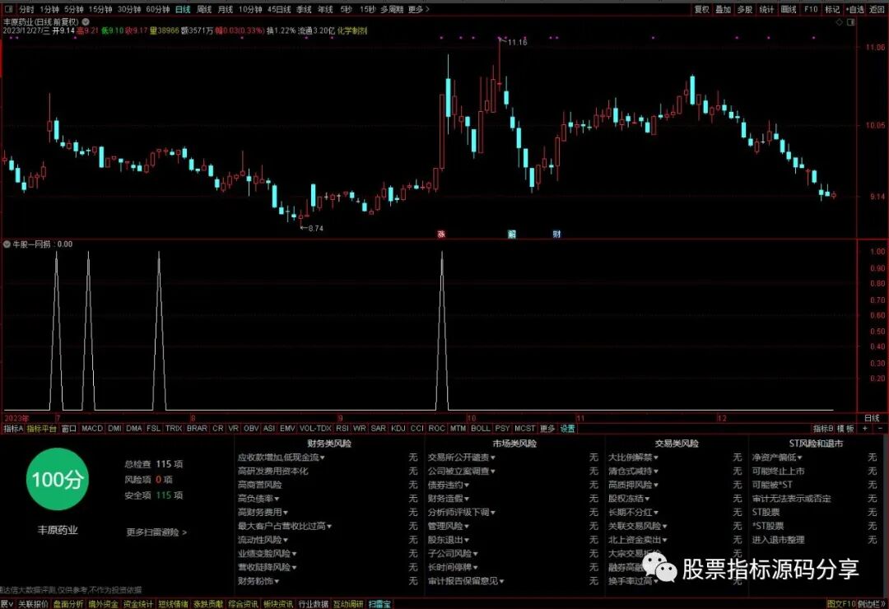Open 更多扫雷避险 link
Viewport: 889px width, 609px height.
tap(156, 532)
